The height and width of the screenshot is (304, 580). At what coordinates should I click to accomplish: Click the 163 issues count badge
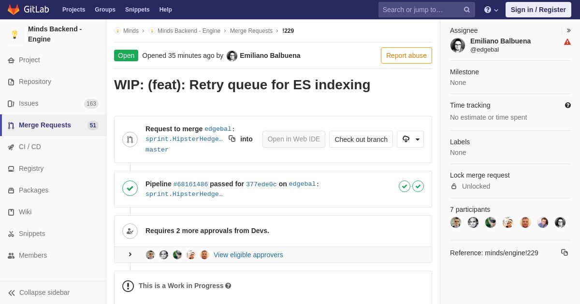[91, 104]
